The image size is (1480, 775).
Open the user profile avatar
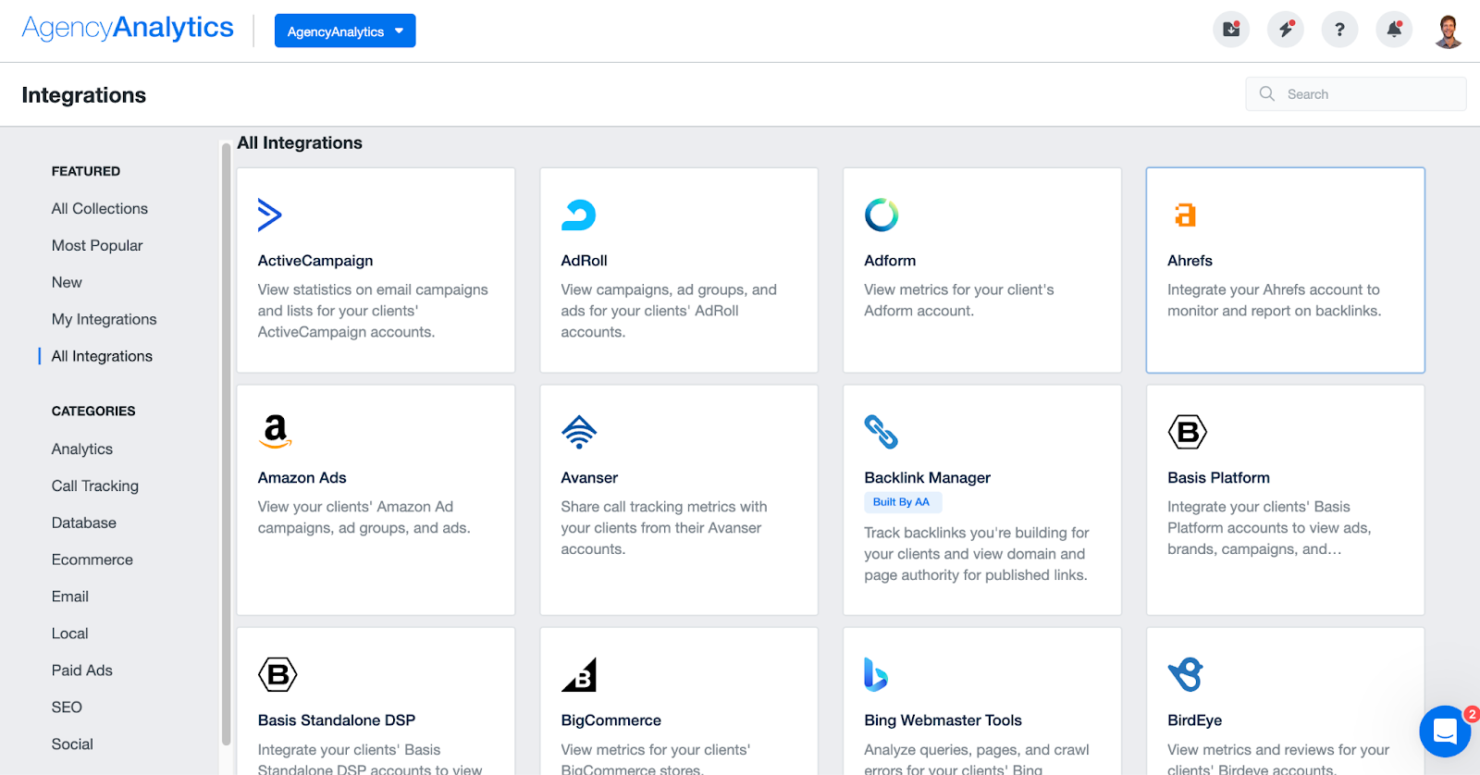point(1449,31)
